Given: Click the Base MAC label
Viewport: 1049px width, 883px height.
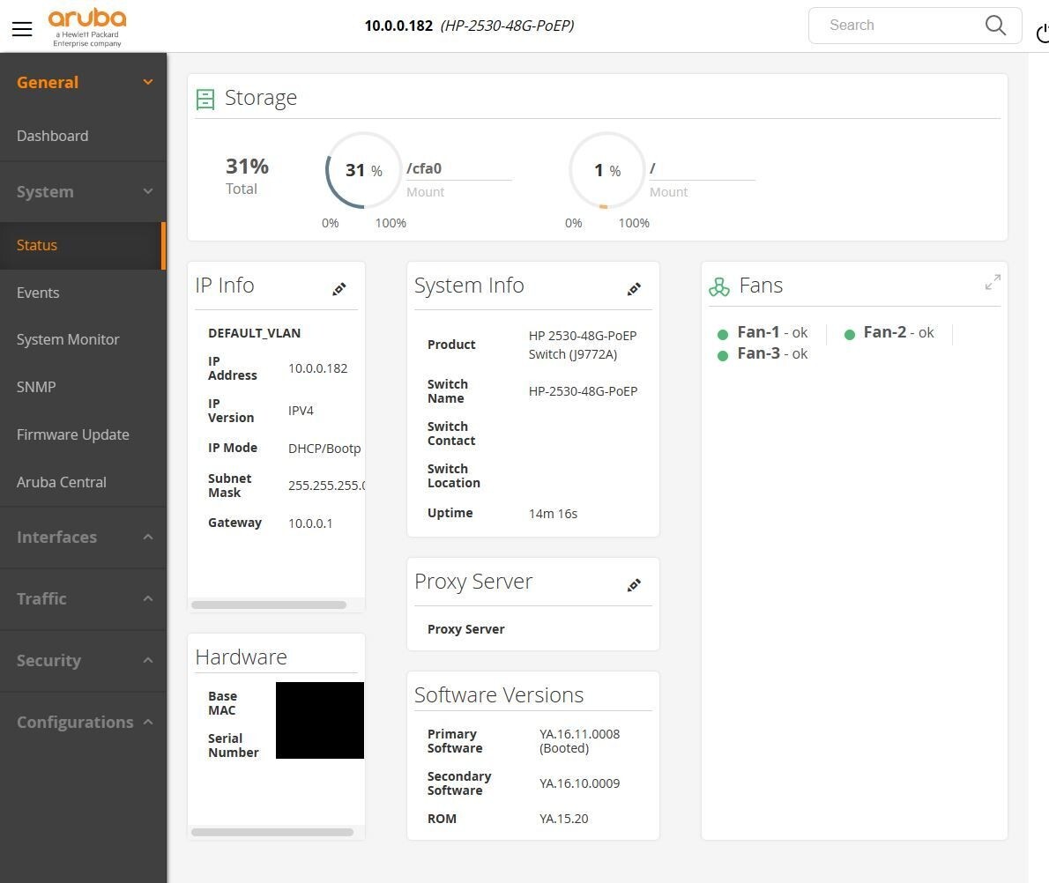Looking at the screenshot, I should 223,703.
